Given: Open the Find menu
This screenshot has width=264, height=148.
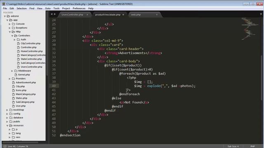Looking at the screenshot, I should click(32, 8).
